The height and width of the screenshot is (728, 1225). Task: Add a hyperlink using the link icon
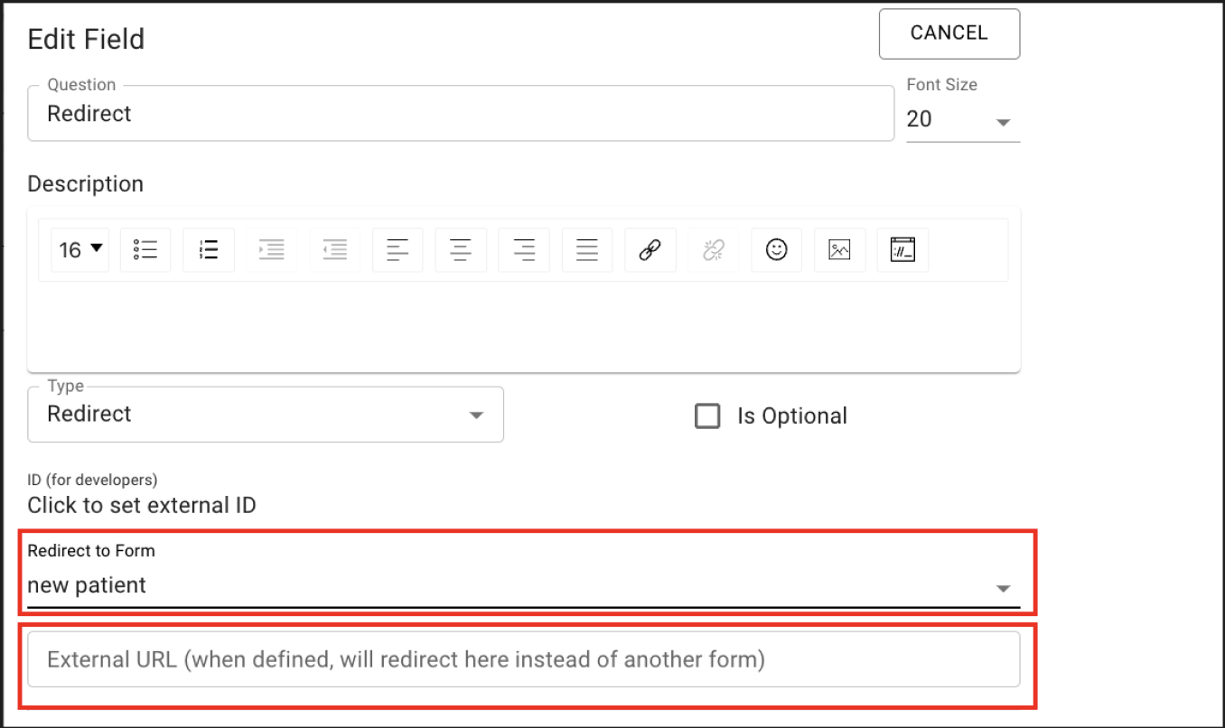[x=650, y=250]
